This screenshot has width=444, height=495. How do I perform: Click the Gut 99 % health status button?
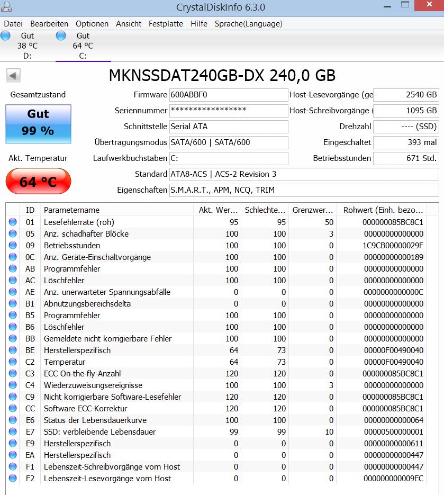pyautogui.click(x=38, y=124)
